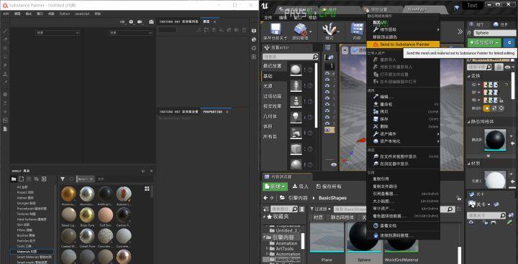Click the Sphere name input field
The width and height of the screenshot is (518, 264).
coord(494,33)
